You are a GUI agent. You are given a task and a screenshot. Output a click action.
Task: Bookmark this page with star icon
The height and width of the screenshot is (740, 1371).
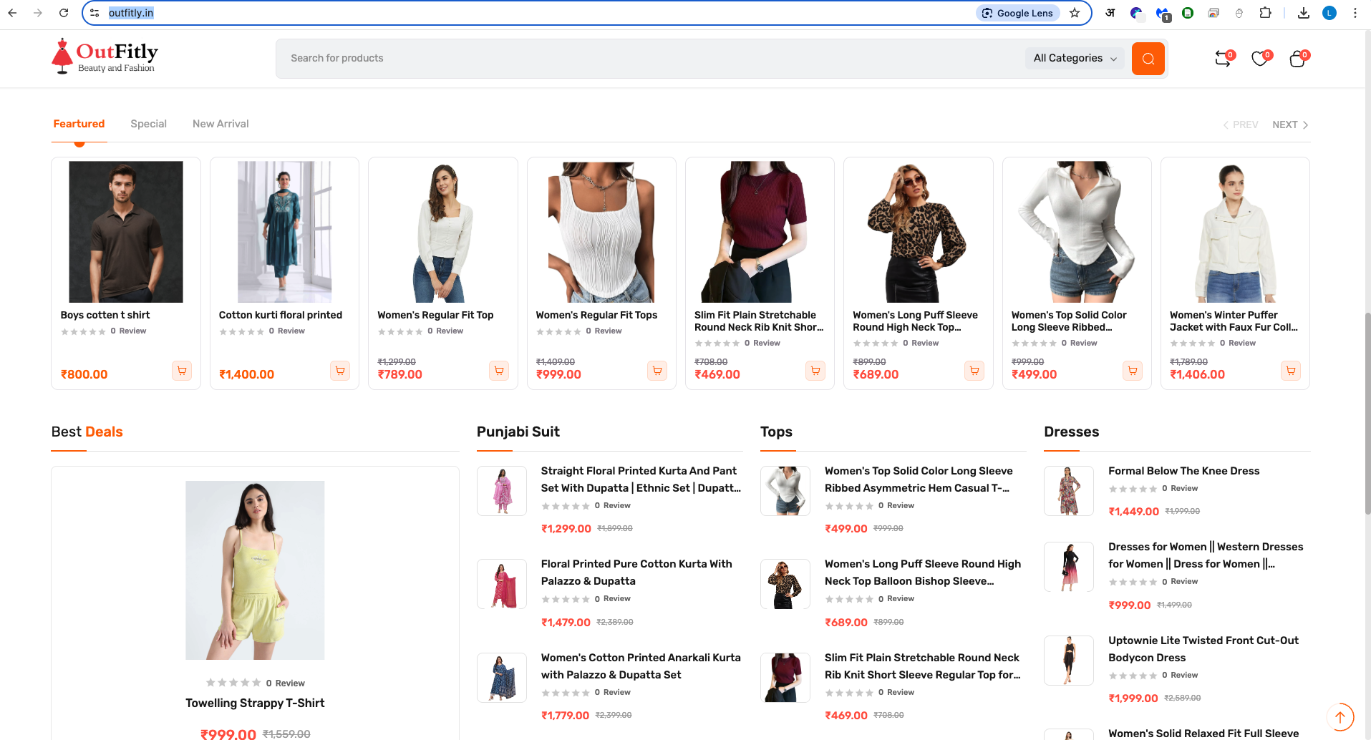coord(1075,13)
